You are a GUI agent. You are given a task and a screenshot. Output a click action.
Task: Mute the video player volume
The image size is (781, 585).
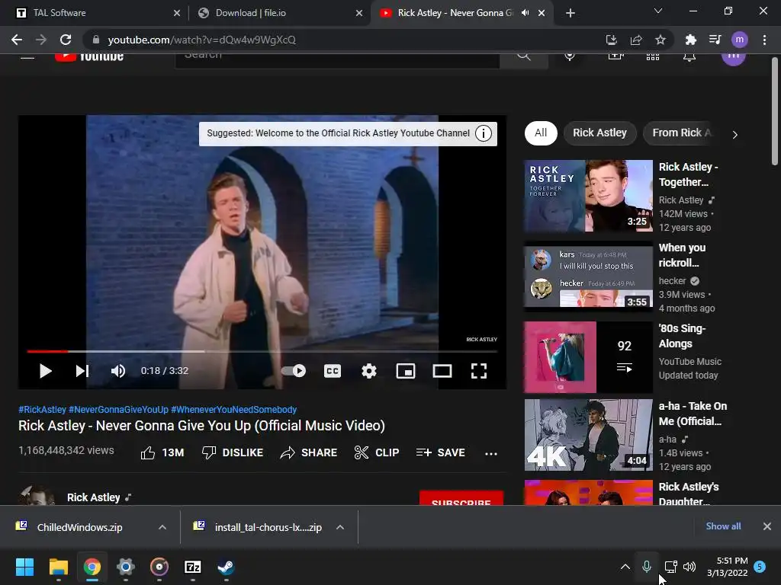118,371
